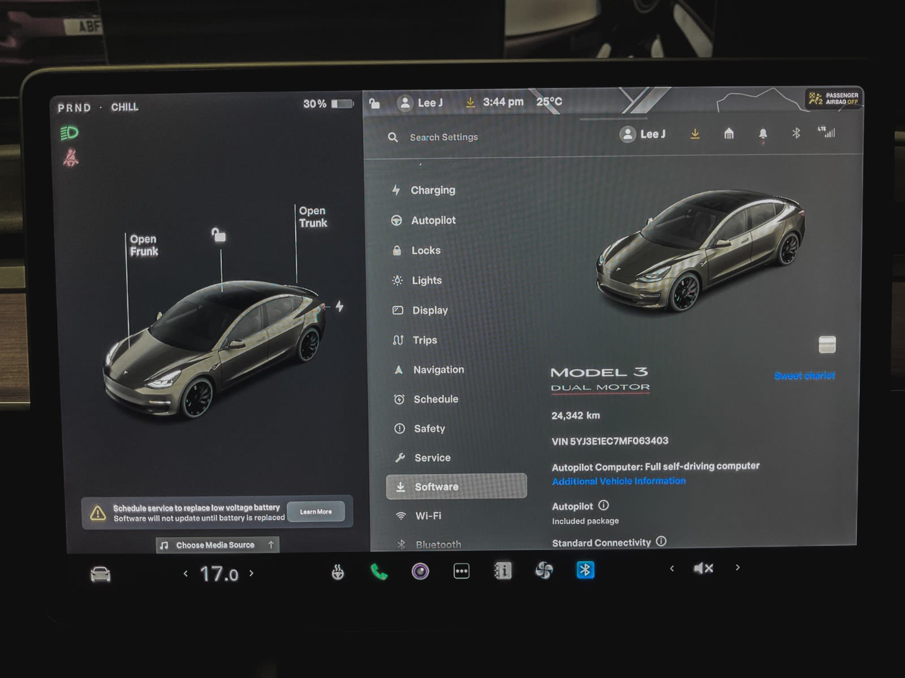Open the Safety settings menu
This screenshot has height=678, width=905.
(x=420, y=428)
